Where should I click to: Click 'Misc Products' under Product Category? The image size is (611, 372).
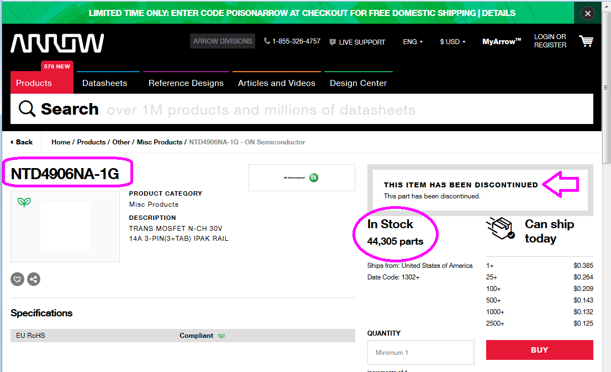154,204
